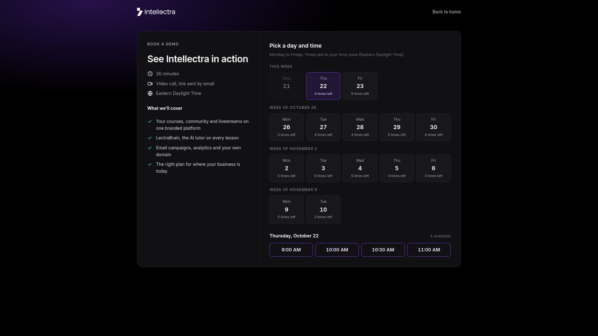
Task: Click the "Pick a day and time" heading
Action: click(x=296, y=46)
